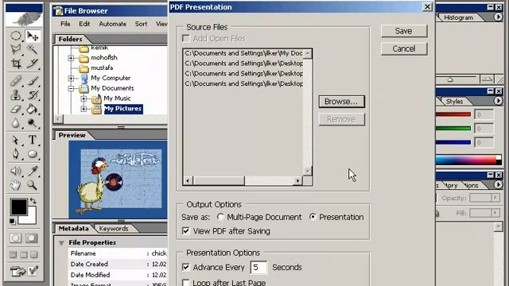Screen dimensions: 509x286
Task: Select the Zoom tool
Action: tap(33, 185)
